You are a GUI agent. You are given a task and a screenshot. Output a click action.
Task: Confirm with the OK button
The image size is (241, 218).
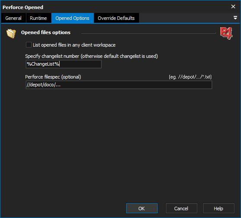(x=142, y=209)
